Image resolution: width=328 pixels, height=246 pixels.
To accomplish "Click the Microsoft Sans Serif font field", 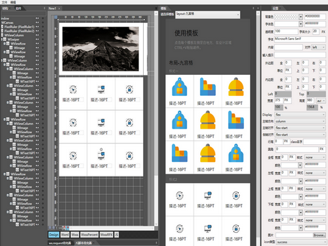I will coord(300,39).
